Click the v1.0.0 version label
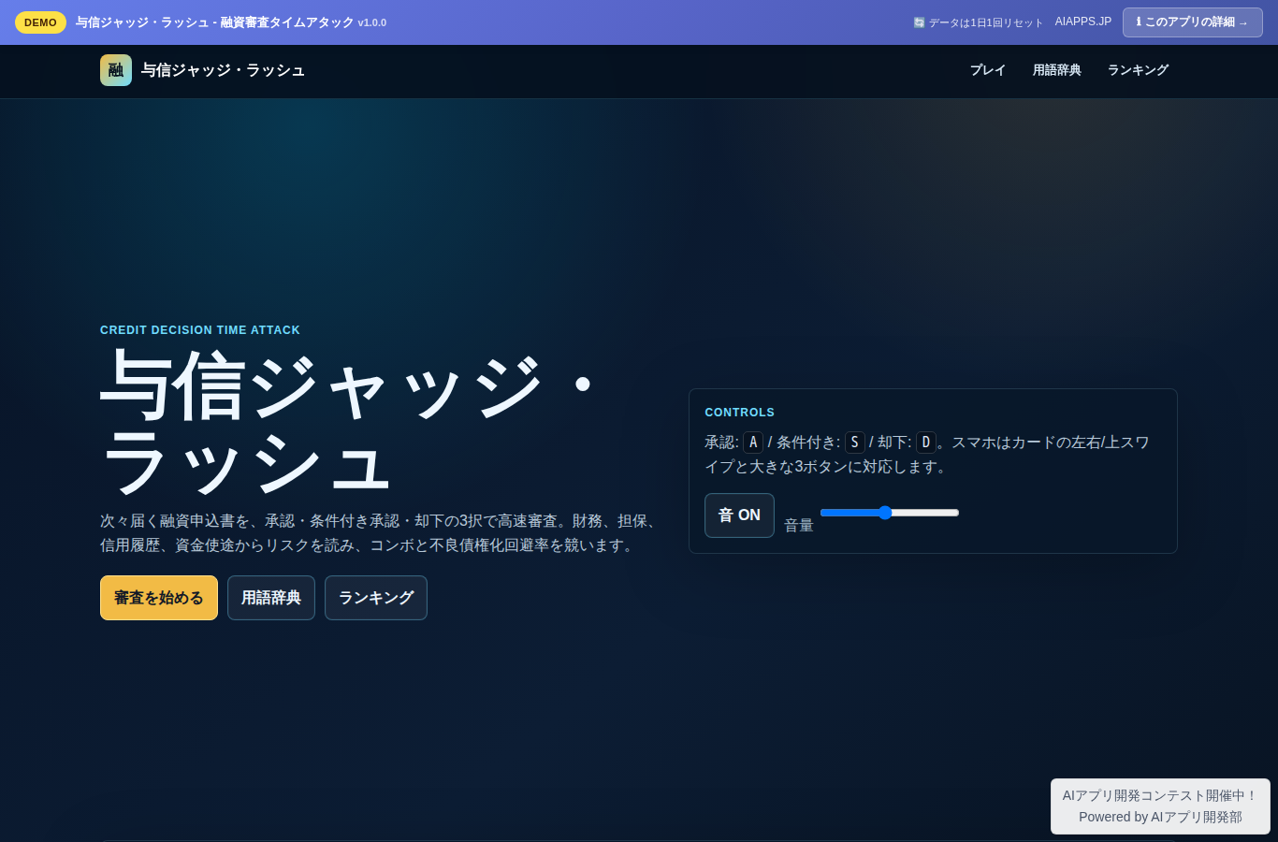1278x842 pixels. (x=372, y=22)
